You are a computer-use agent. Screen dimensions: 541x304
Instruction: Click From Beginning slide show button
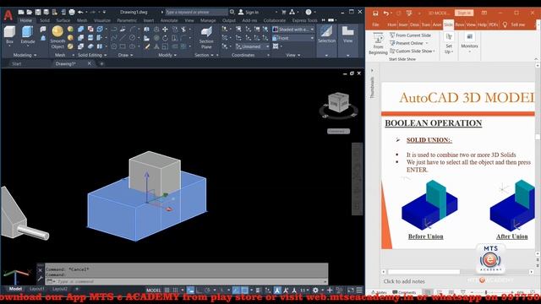click(378, 44)
